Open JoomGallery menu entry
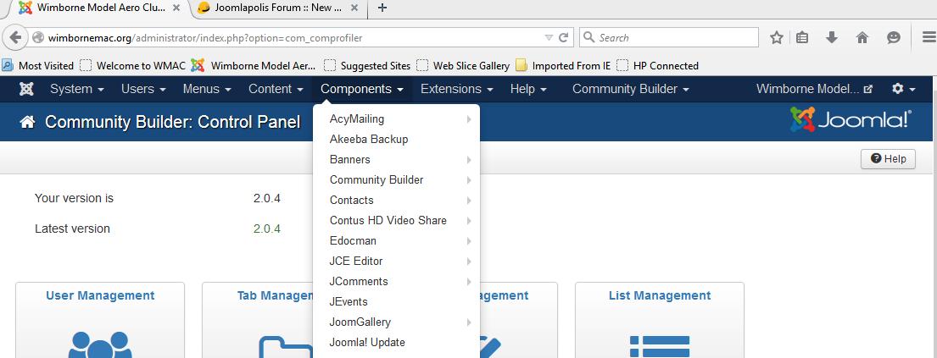 [x=396, y=322]
